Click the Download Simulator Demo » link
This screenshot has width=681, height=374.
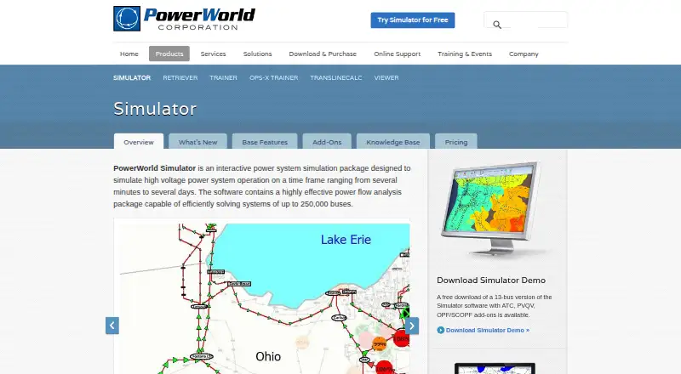point(487,330)
